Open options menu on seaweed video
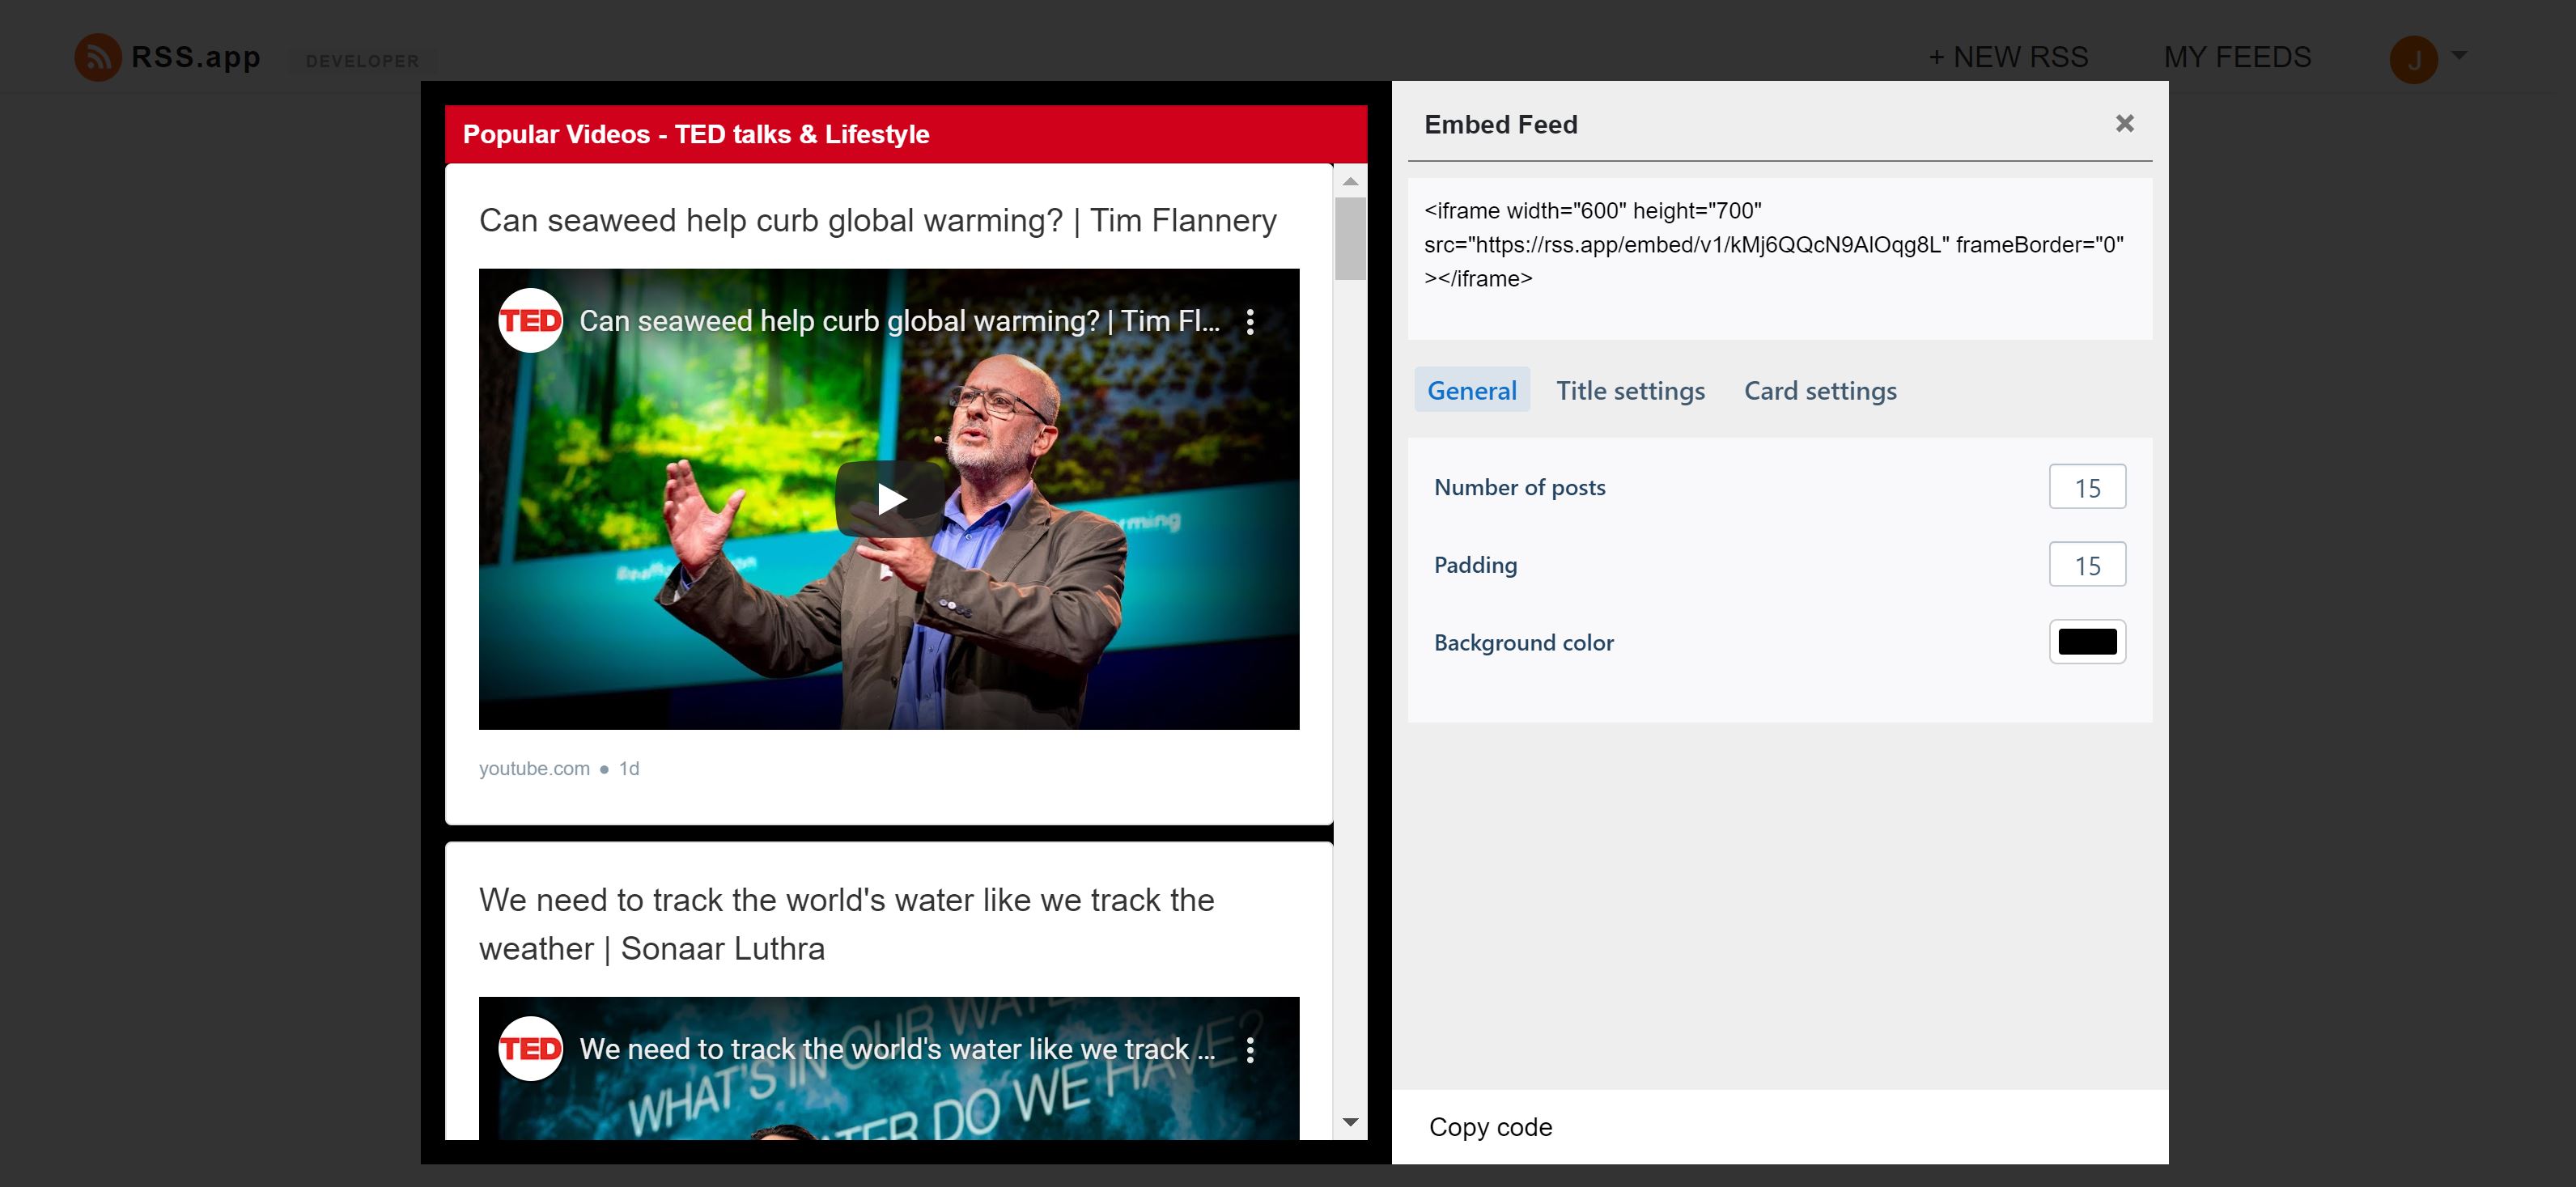The image size is (2576, 1187). pyautogui.click(x=1250, y=321)
